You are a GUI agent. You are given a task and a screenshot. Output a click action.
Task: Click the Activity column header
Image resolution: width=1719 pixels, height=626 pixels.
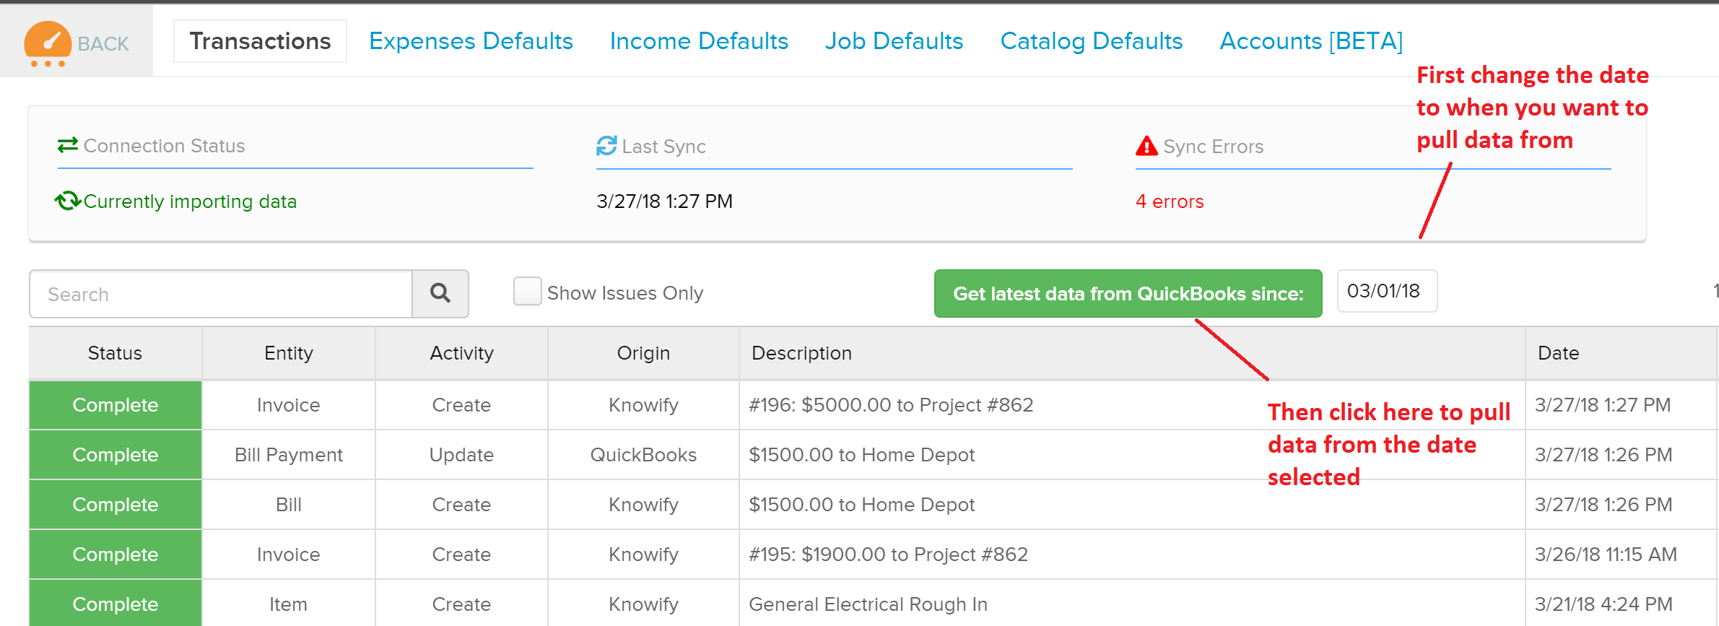tap(462, 353)
